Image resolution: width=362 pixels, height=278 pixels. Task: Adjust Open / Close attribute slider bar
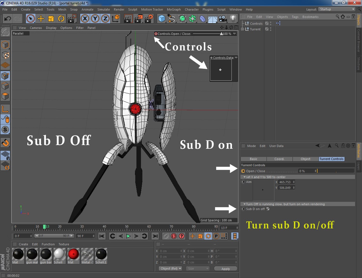(336, 171)
